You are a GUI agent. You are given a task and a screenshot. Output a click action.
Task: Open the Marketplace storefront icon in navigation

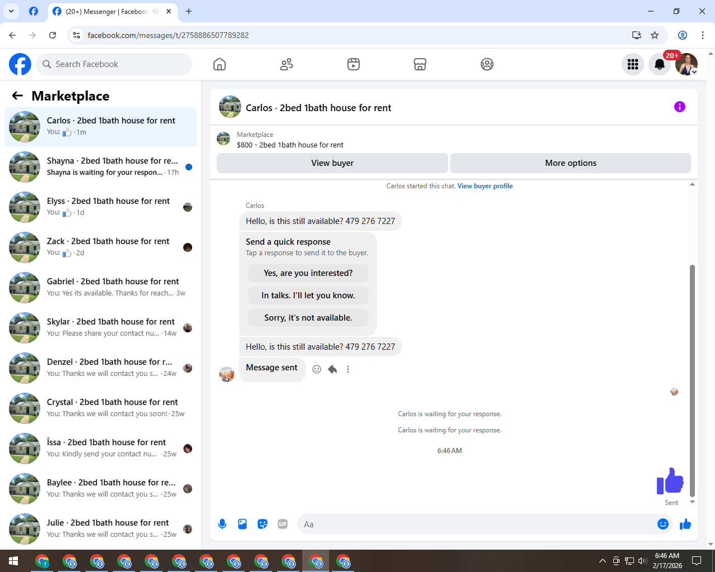coord(420,64)
